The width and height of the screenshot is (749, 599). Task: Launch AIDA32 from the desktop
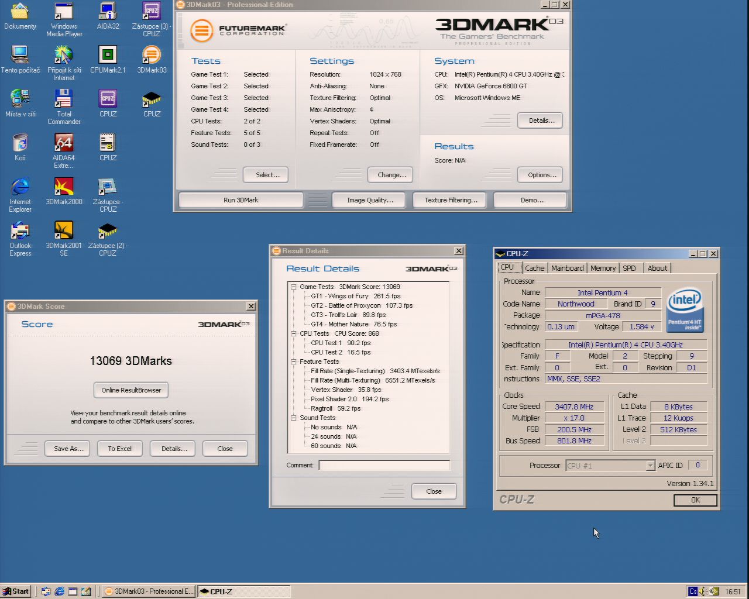108,16
